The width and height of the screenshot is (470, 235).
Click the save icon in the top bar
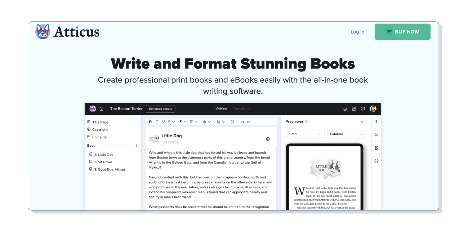354,109
